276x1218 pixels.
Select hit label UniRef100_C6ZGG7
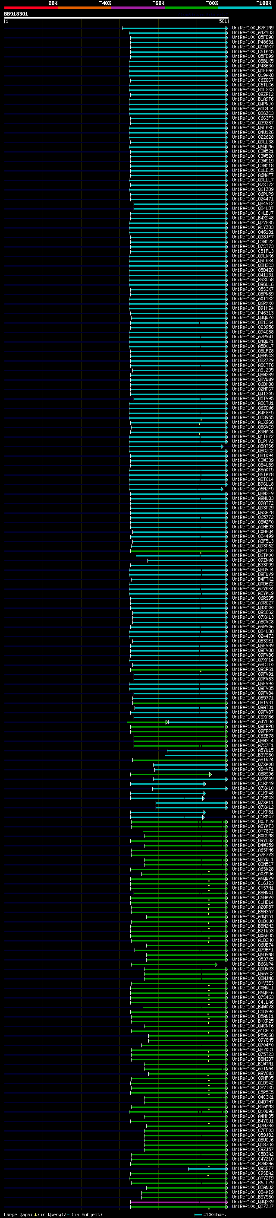(253, 80)
